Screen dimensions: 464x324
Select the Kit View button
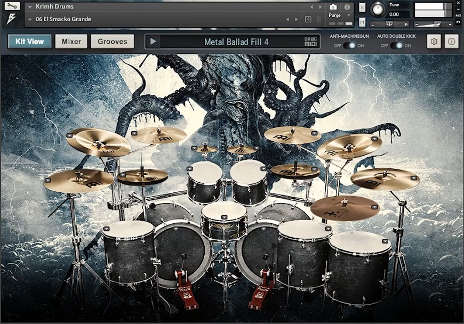point(29,41)
